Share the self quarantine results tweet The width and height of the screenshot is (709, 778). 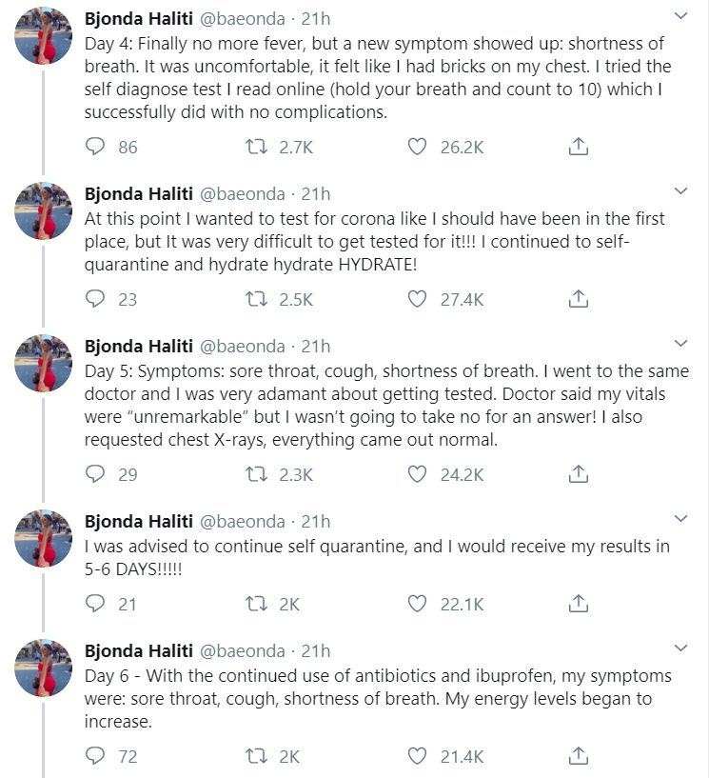pyautogui.click(x=578, y=604)
